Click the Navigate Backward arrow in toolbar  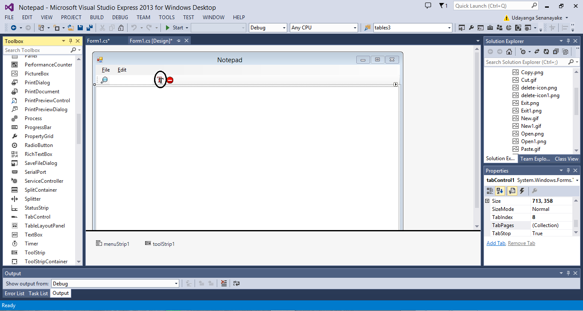click(13, 28)
